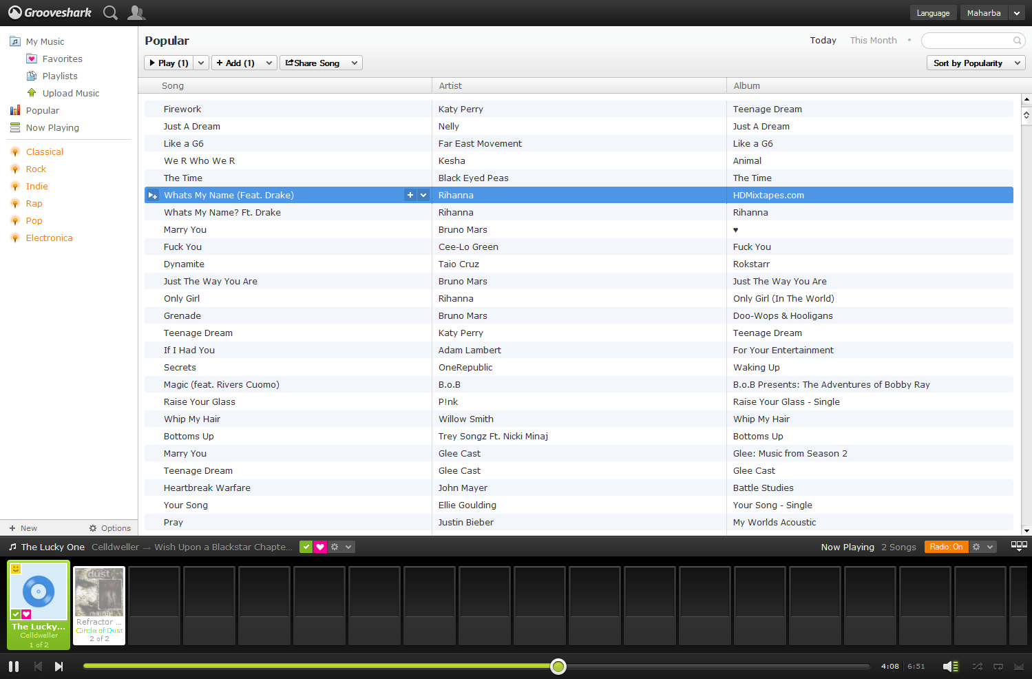The height and width of the screenshot is (679, 1032).
Task: Expand the Share Song dropdown arrow
Action: (x=354, y=63)
